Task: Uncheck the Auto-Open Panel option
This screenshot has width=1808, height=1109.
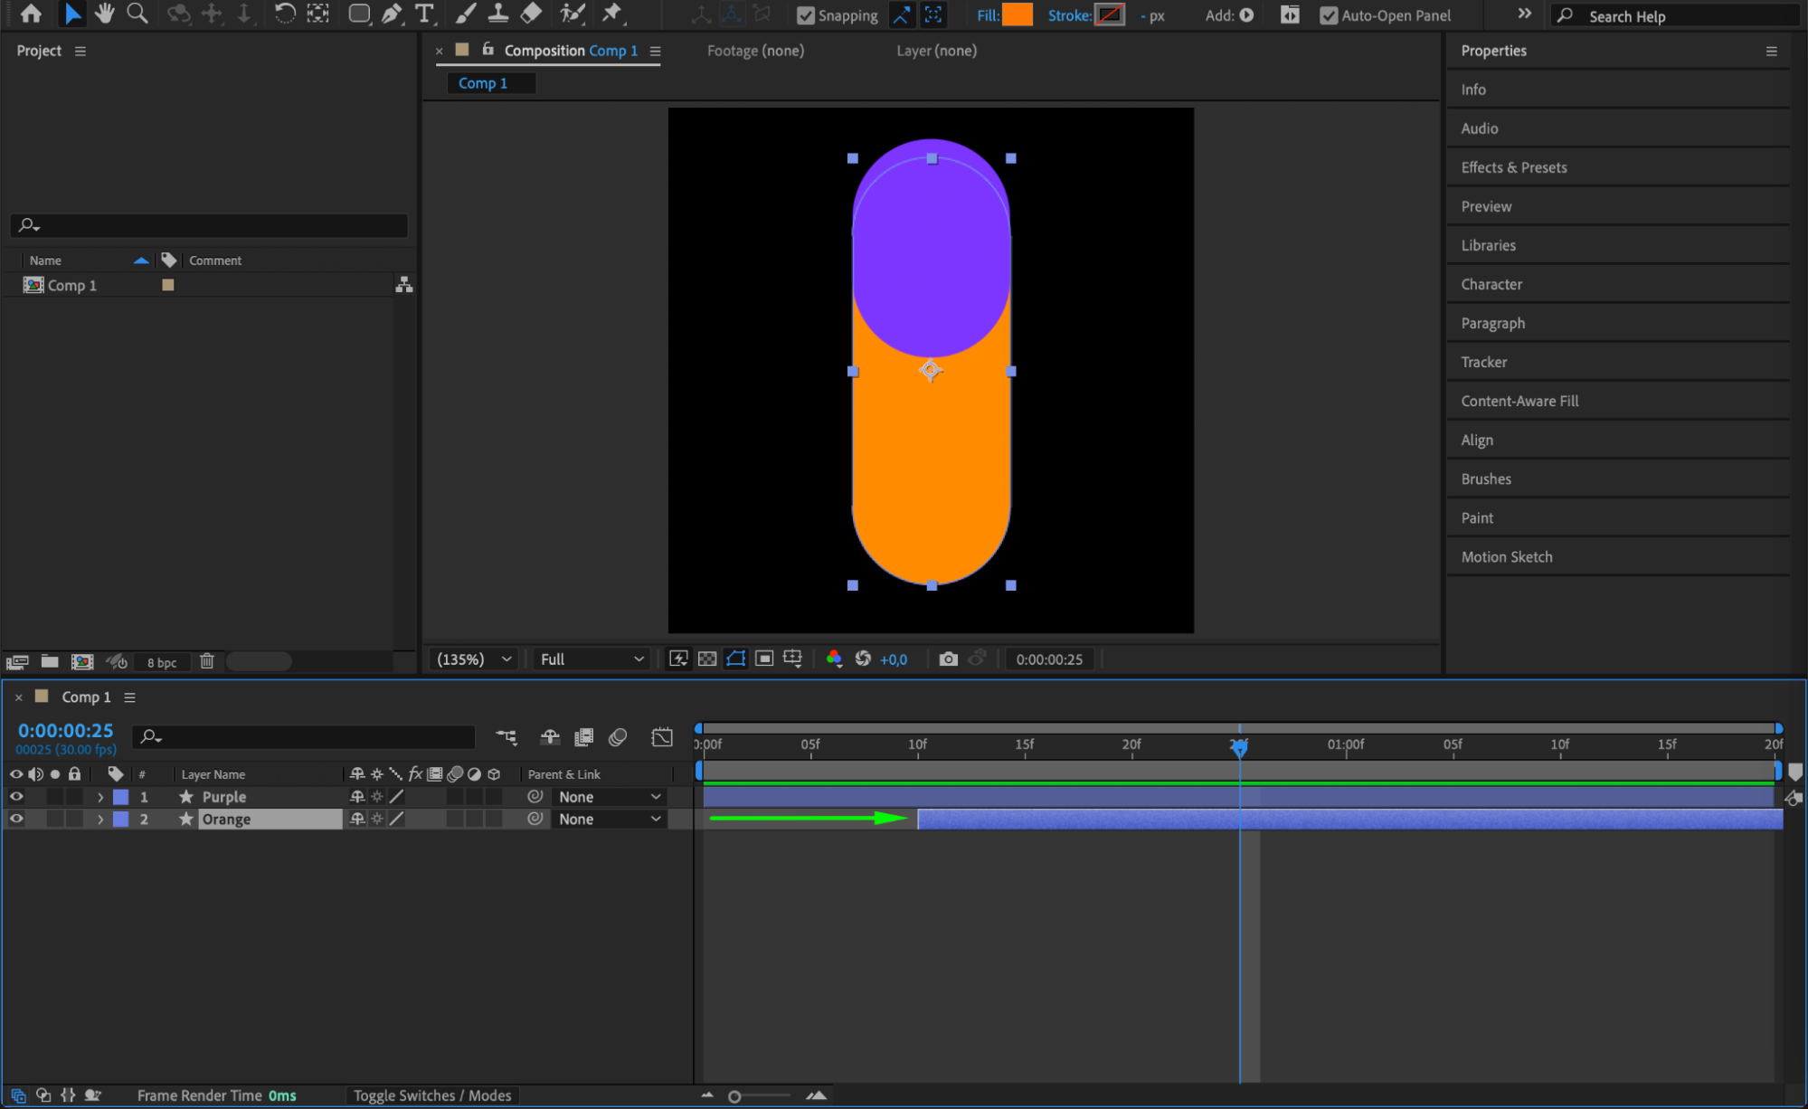Action: click(1328, 15)
